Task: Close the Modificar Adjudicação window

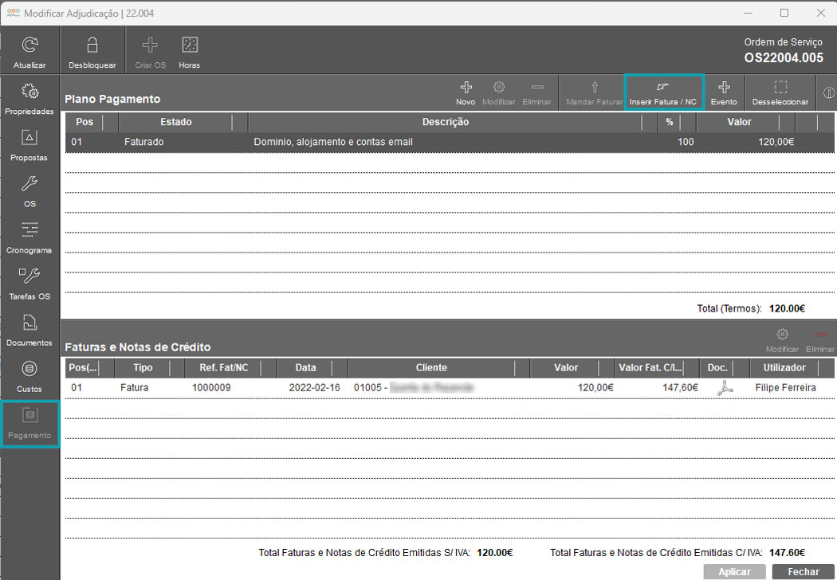Action: point(821,13)
